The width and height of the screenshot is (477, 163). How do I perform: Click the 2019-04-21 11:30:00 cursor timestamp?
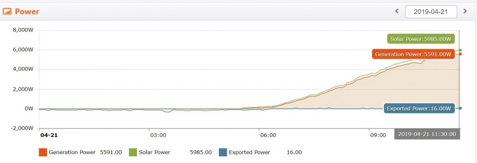[427, 134]
